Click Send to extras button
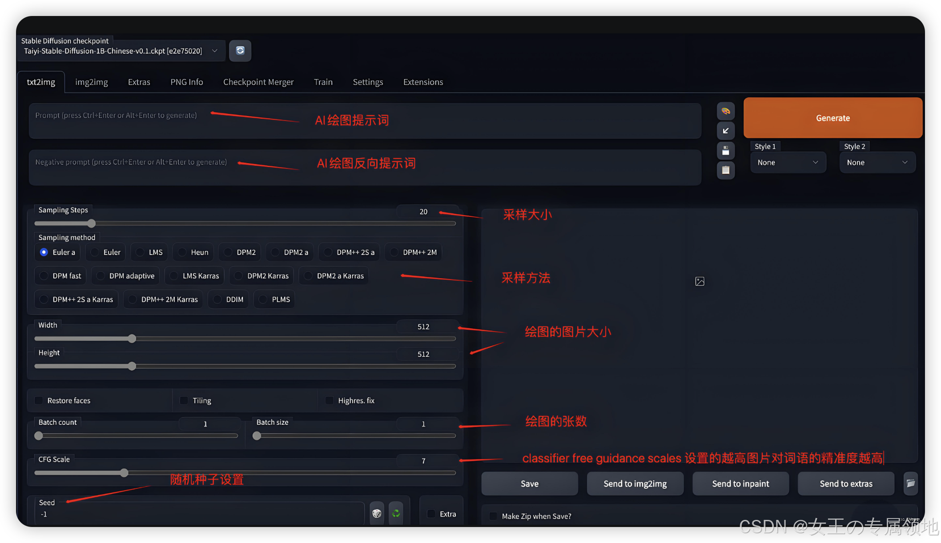Image resolution: width=941 pixels, height=543 pixels. tap(846, 484)
